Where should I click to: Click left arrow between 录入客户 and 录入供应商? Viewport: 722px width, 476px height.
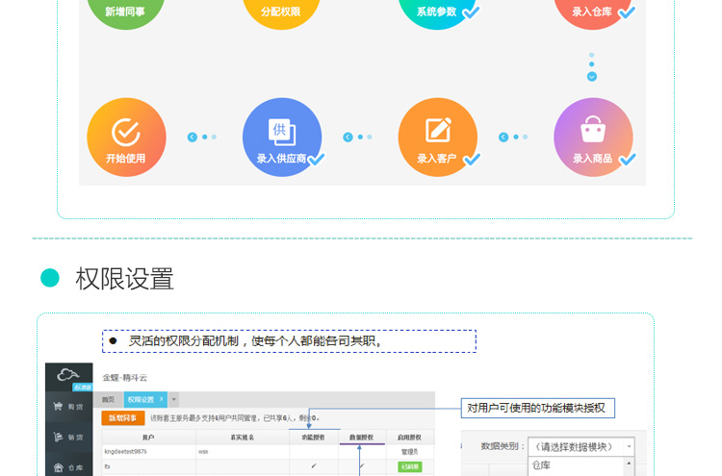pyautogui.click(x=348, y=138)
